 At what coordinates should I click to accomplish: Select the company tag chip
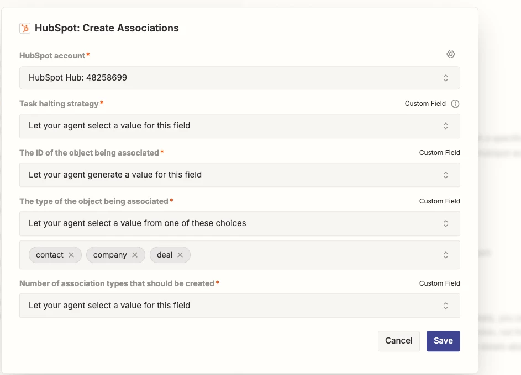click(110, 255)
